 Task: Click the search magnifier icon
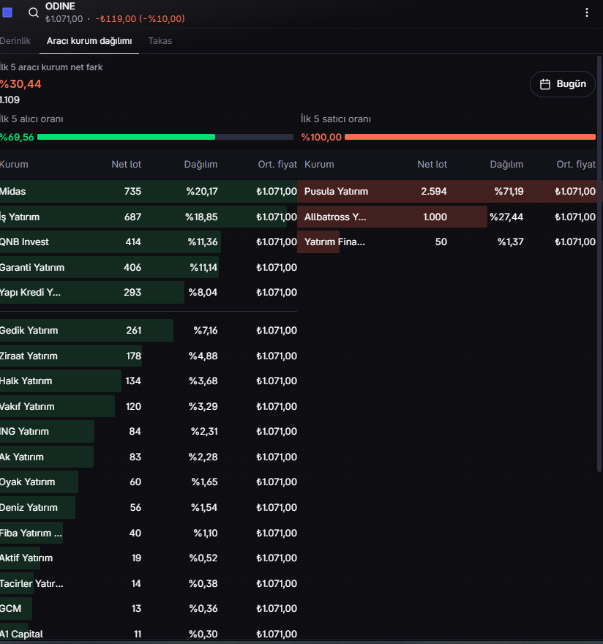tap(33, 12)
